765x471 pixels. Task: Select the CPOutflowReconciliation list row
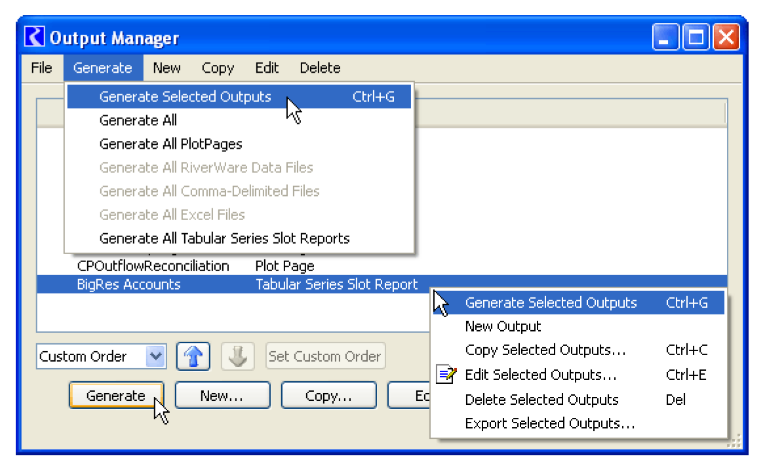(x=153, y=266)
